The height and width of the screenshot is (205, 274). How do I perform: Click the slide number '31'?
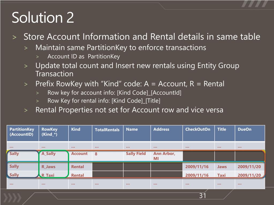[203, 196]
